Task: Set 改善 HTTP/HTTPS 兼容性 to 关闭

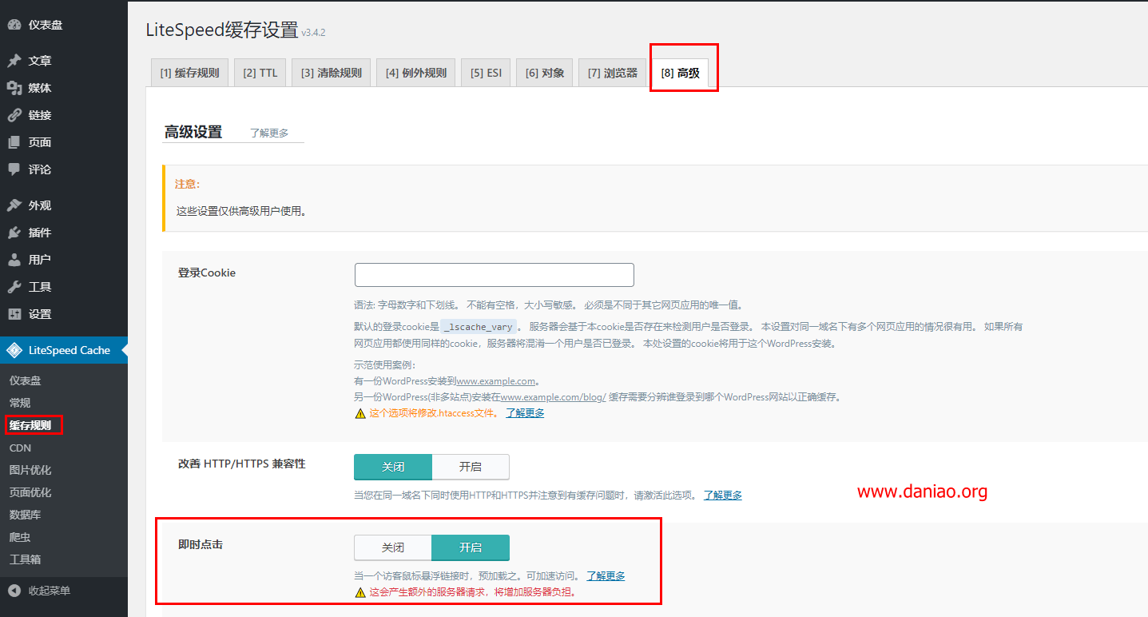Action: 393,467
